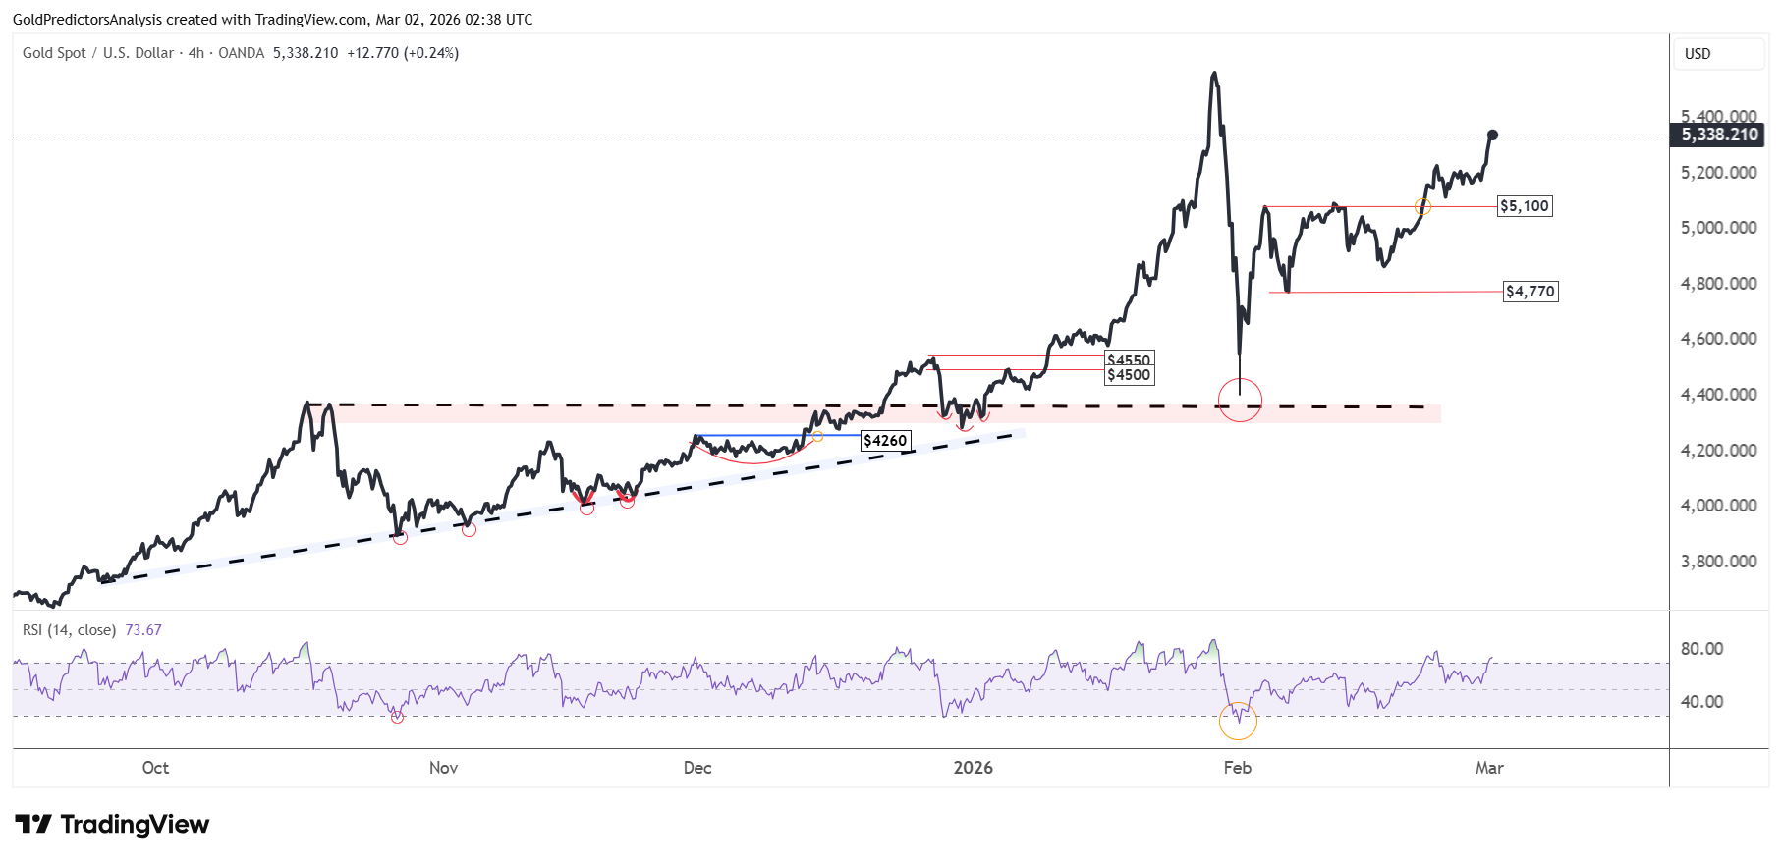Click the 4,000.000 price axis label
The image size is (1782, 861).
[1719, 506]
